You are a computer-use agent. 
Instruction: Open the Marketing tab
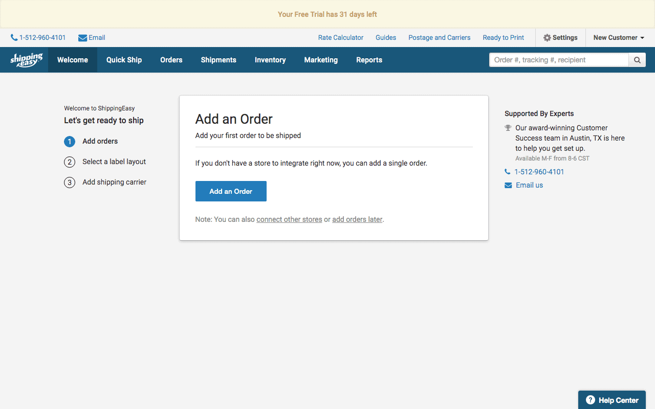click(321, 60)
